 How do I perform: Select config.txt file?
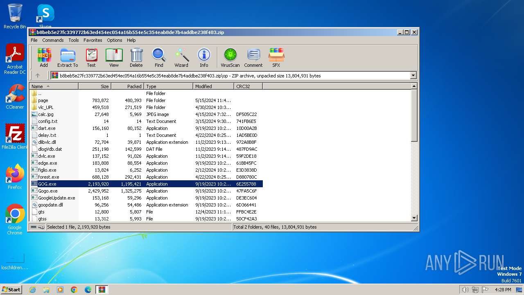pyautogui.click(x=146, y=121)
